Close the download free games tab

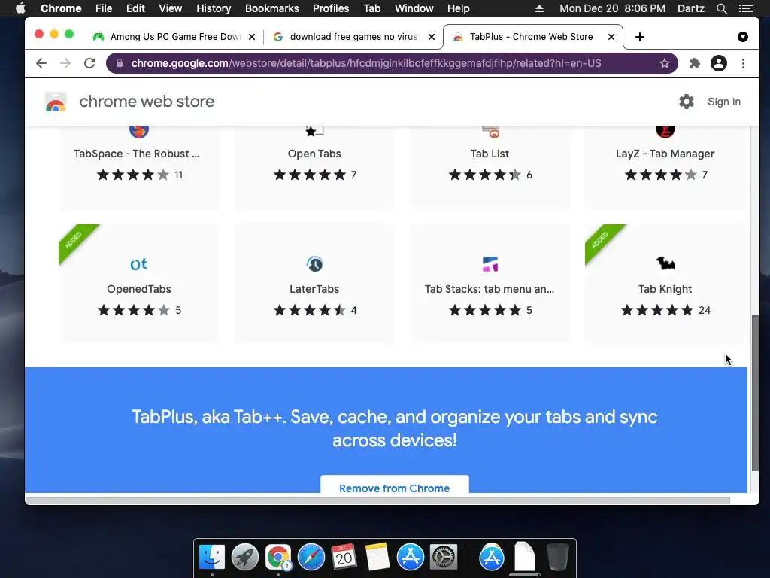pos(432,37)
